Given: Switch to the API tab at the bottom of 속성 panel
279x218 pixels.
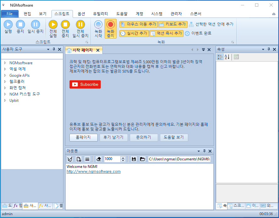Looking at the screenshot, I should pos(267,206).
